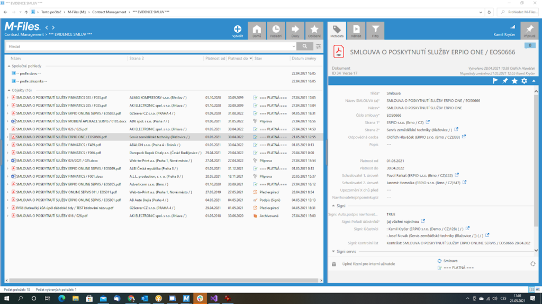Click the flag icon in metadata toolbar
542x304 pixels.
coord(495,81)
